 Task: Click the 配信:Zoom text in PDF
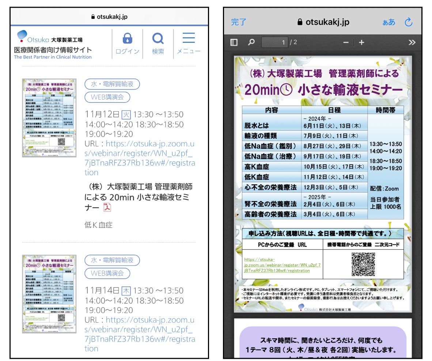coord(384,189)
